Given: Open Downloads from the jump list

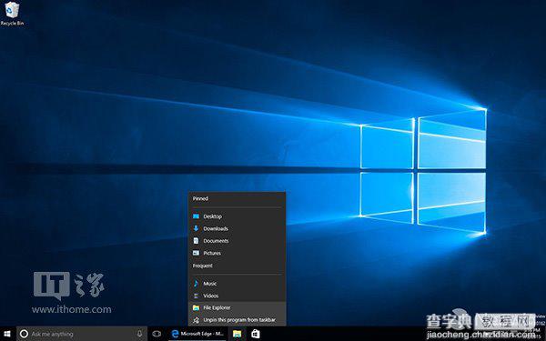Looking at the screenshot, I should point(238,228).
